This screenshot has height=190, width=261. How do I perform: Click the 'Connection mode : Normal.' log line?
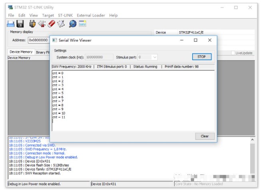pyautogui.click(x=37, y=153)
